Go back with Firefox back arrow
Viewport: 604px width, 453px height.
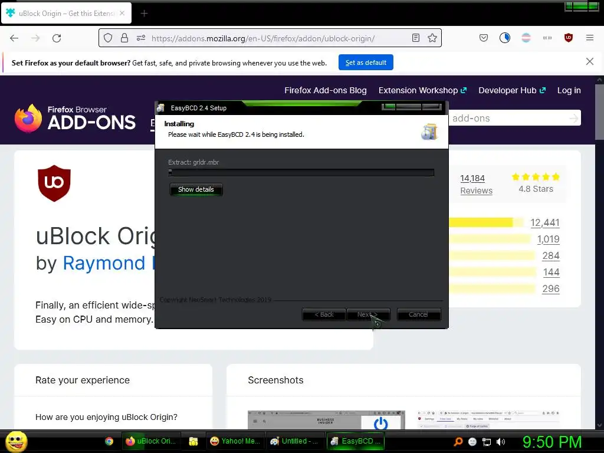pyautogui.click(x=14, y=38)
